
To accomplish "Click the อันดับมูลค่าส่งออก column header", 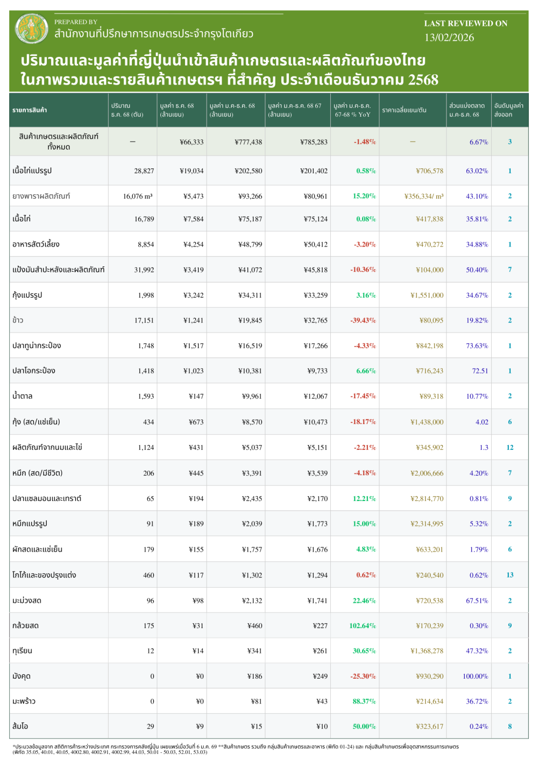I will click(509, 110).
